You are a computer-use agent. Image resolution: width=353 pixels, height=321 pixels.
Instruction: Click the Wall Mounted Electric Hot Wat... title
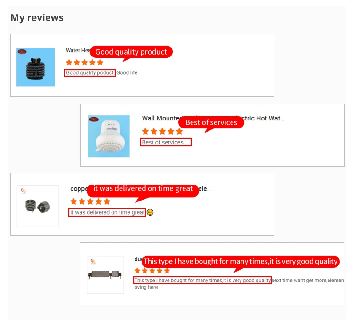point(213,118)
